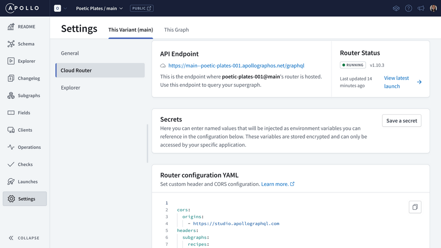Click the Settings gear icon

point(11,199)
